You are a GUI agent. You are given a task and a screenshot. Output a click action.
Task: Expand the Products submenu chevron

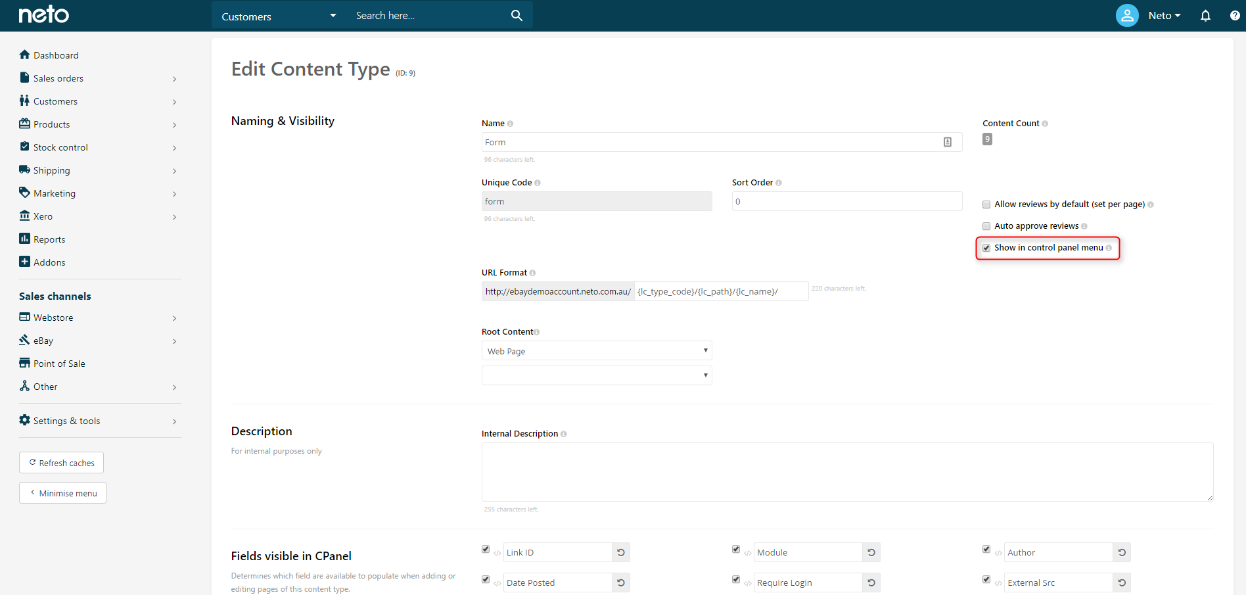pyautogui.click(x=174, y=125)
